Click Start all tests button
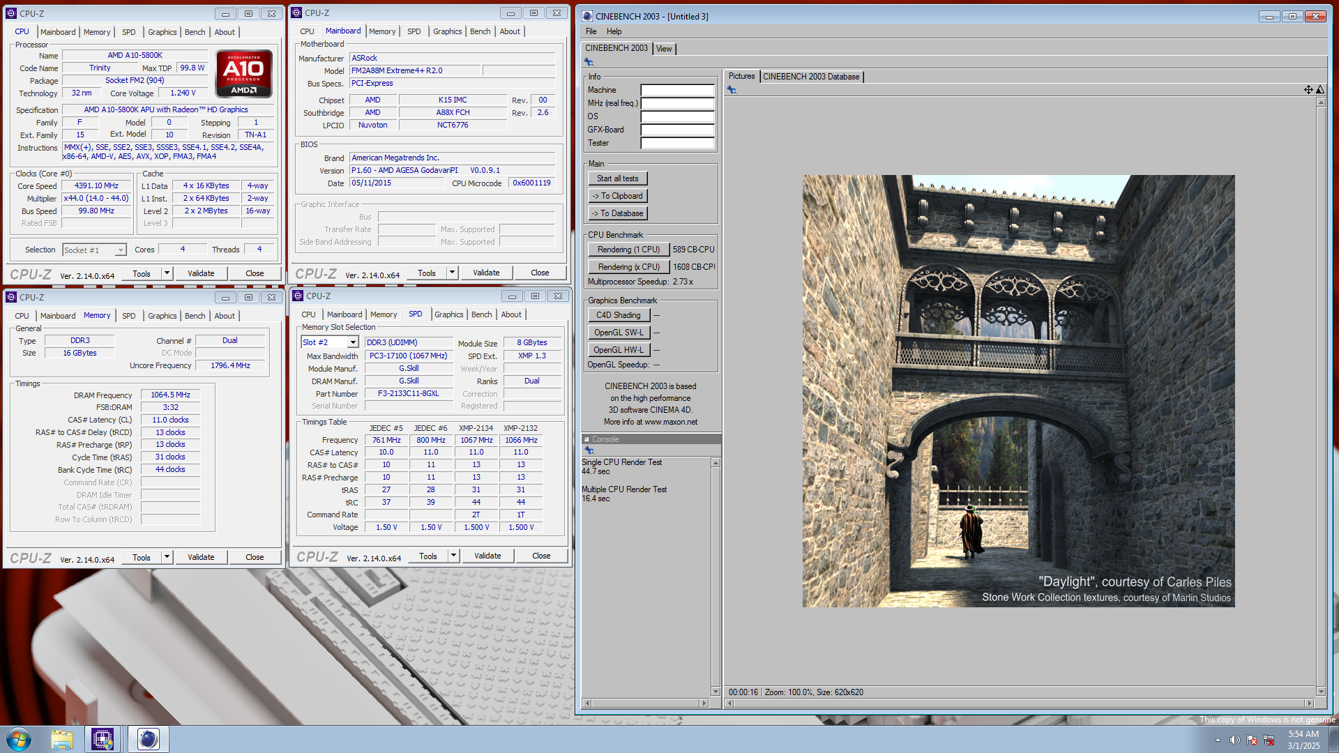Image resolution: width=1339 pixels, height=753 pixels. pos(618,178)
